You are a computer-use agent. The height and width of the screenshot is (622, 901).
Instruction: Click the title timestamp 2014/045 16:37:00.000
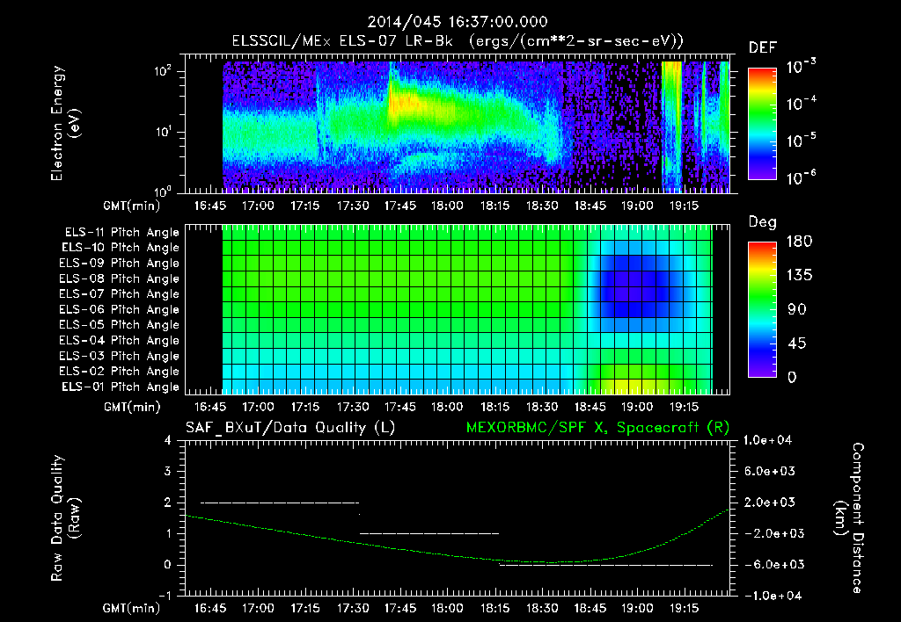pyautogui.click(x=458, y=22)
